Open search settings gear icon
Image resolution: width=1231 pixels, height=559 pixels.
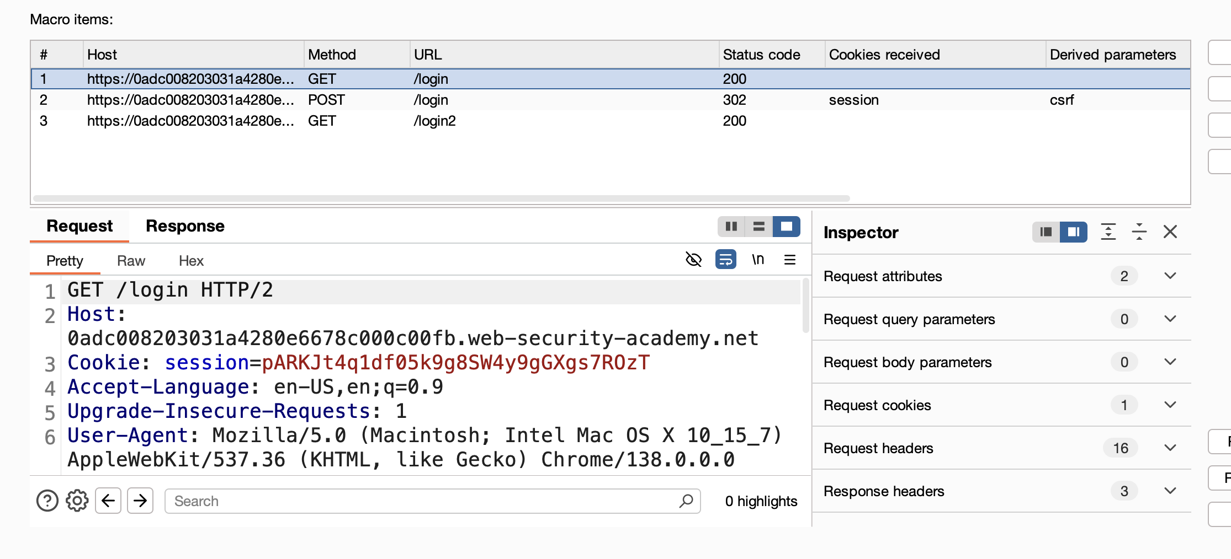coord(77,501)
